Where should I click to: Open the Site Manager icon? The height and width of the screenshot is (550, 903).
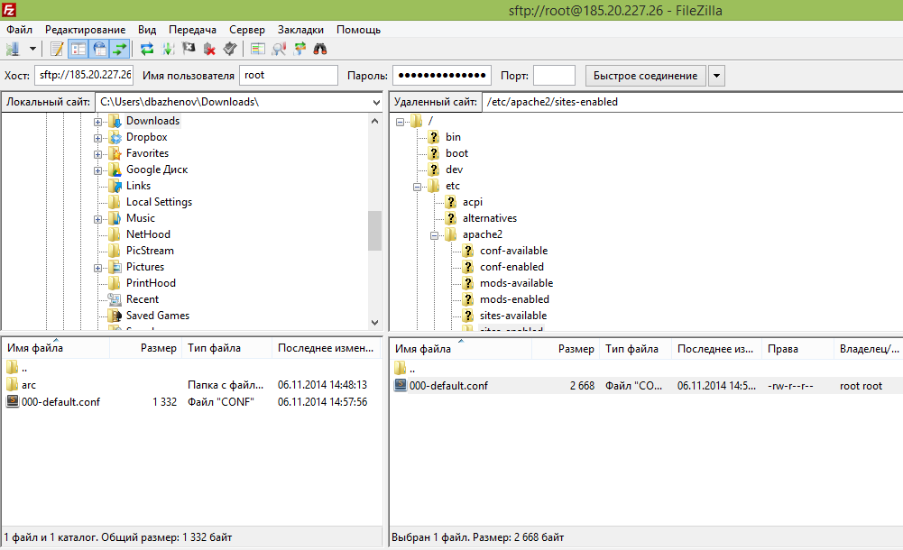click(14, 49)
